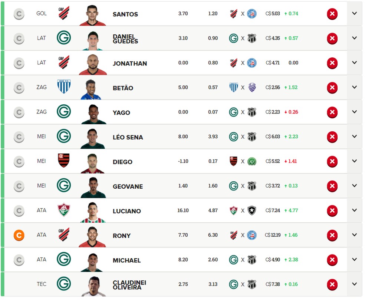Viewport: 365px width, 300px height.
Task: Expand details for Daniel Guedes
Action: [354, 38]
